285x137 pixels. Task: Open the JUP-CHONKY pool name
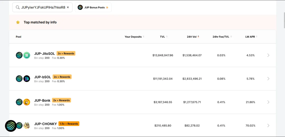click(45, 124)
